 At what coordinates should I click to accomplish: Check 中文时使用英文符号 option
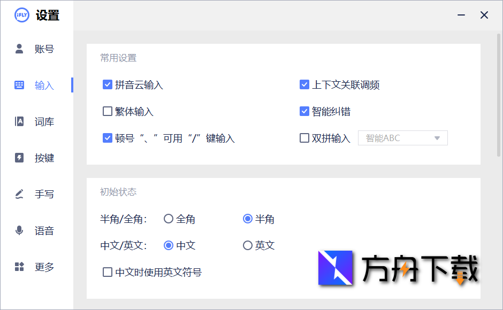(x=107, y=272)
